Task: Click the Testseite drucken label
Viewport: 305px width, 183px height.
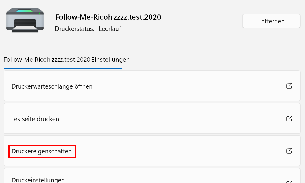Action: coord(35,119)
